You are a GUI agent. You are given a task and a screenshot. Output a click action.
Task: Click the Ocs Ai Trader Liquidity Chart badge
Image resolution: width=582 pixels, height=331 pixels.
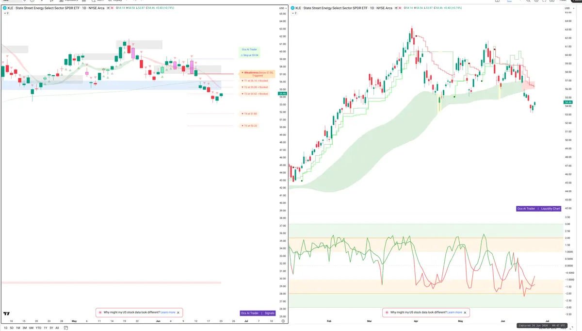(x=539, y=209)
